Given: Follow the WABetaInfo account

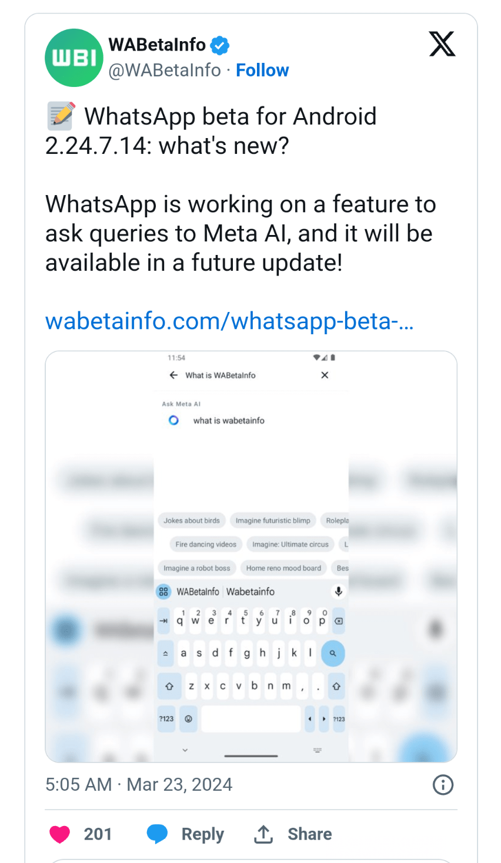Looking at the screenshot, I should pos(262,70).
